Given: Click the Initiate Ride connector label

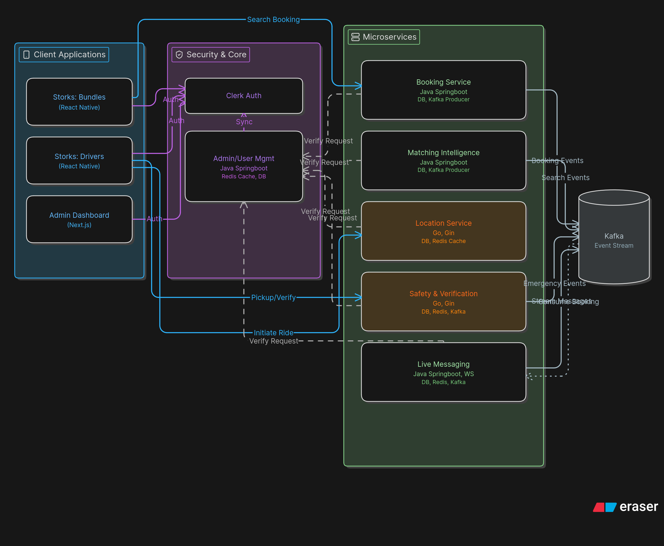Looking at the screenshot, I should [274, 333].
